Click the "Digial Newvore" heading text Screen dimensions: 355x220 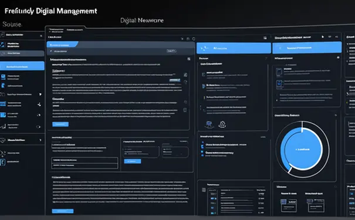pyautogui.click(x=142, y=21)
